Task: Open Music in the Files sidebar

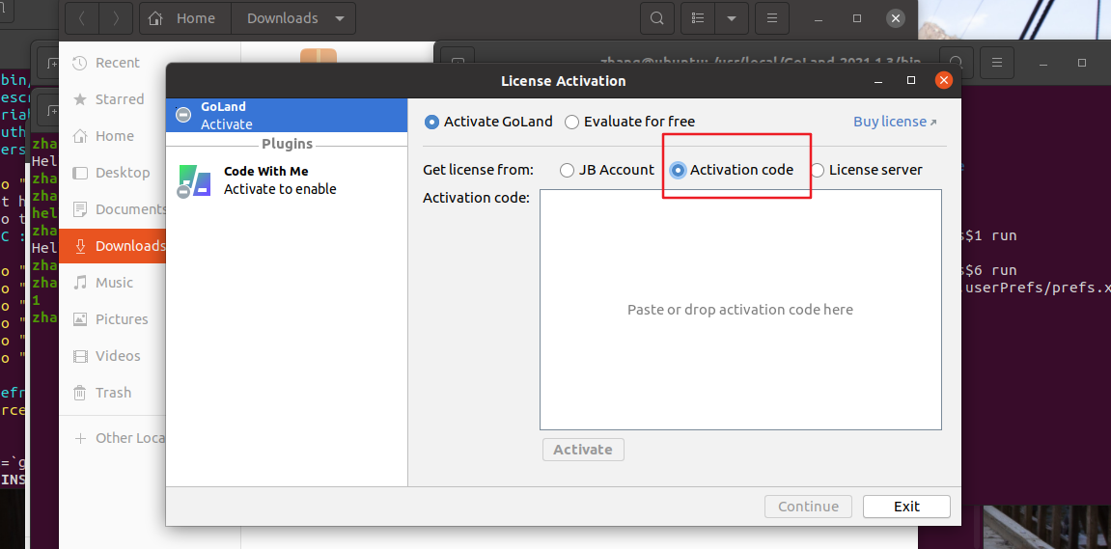Action: 114,283
